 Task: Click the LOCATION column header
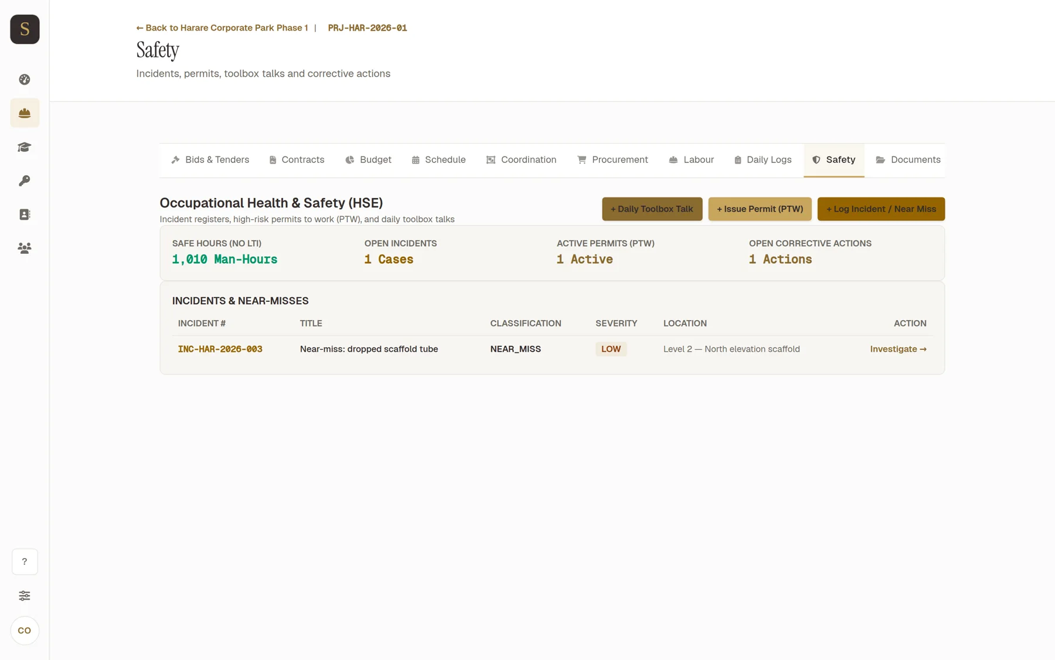pos(685,324)
